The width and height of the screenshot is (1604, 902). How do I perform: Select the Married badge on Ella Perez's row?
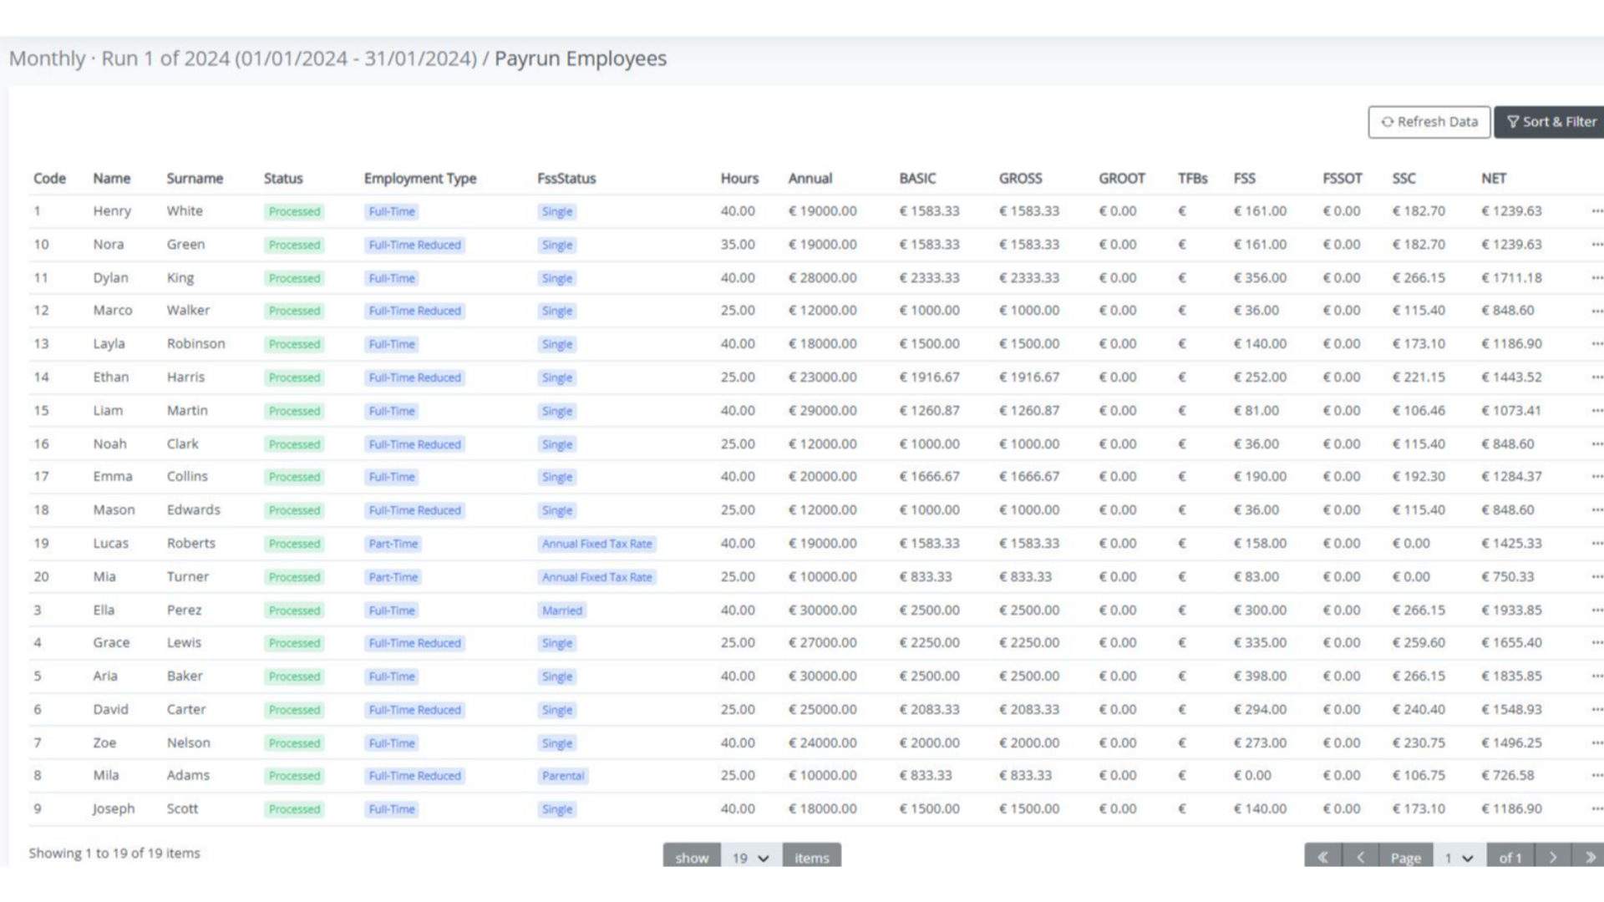click(x=561, y=611)
